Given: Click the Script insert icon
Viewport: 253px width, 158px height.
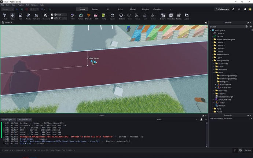Looking at the screenshot, I should 103,16.
